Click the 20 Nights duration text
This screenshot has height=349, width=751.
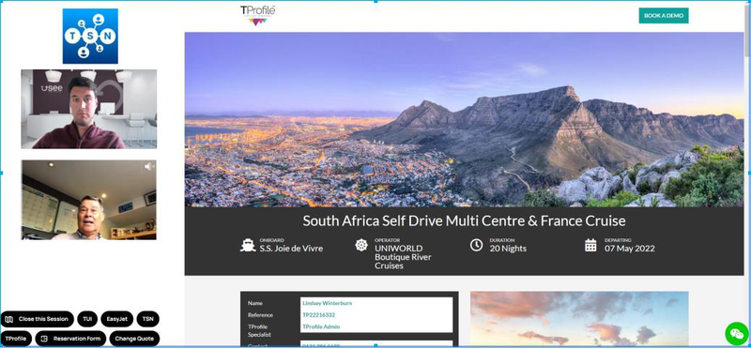(508, 249)
